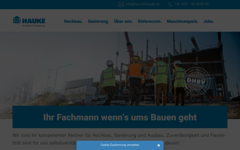This screenshot has width=240, height=150.
Task: Click the Hochbau & Sanierung logo tagline
Action: click(34, 26)
